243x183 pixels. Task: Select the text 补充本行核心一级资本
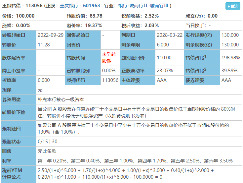(61, 99)
